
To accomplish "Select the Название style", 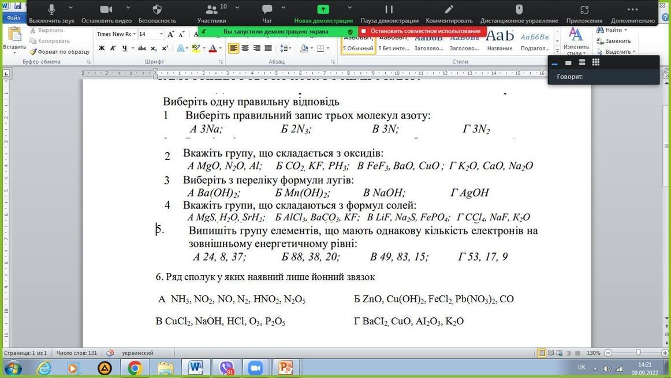I will (500, 40).
